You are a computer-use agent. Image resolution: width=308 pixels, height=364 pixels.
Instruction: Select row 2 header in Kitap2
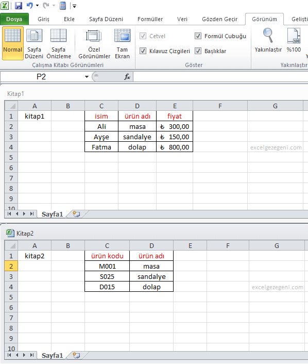pyautogui.click(x=11, y=266)
